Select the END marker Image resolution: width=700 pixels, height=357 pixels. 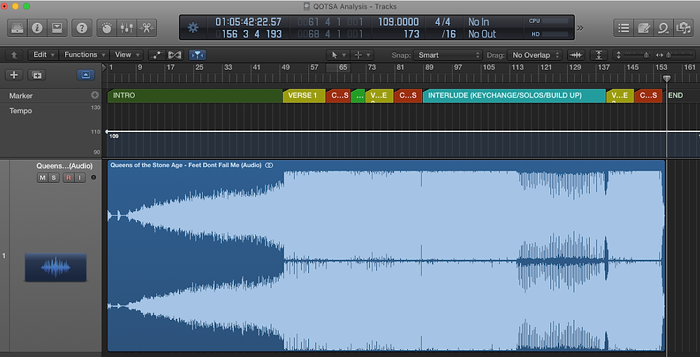tap(675, 96)
